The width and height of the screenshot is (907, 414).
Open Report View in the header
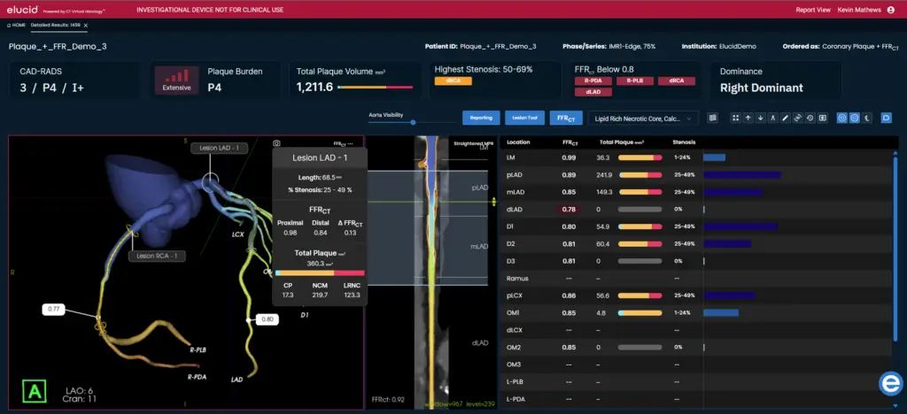pos(813,10)
